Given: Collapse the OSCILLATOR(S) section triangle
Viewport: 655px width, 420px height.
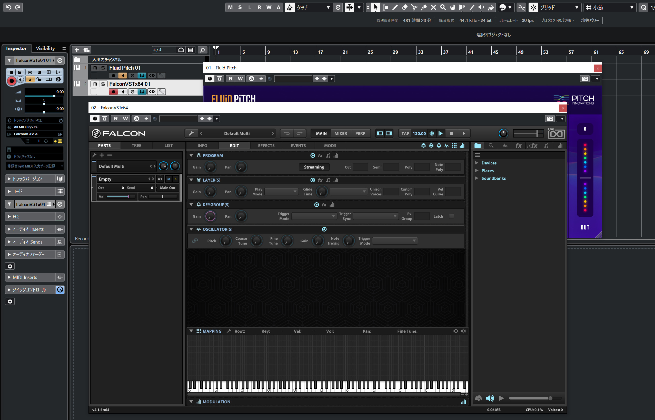Looking at the screenshot, I should point(191,229).
